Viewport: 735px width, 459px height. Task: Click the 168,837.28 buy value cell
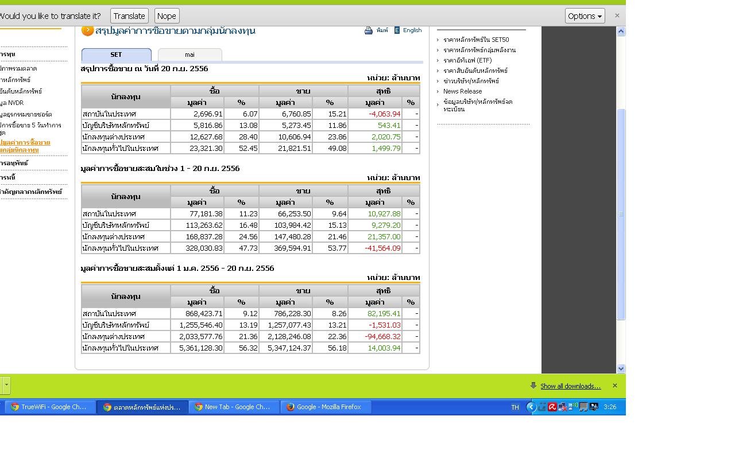coord(197,237)
